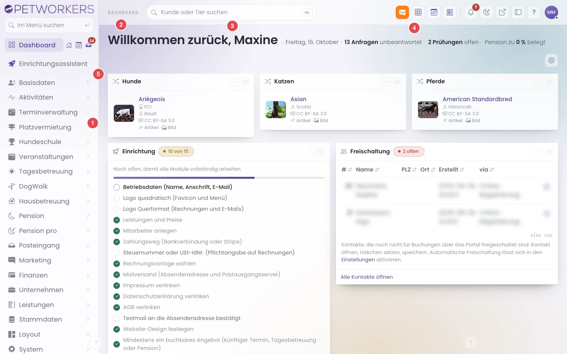Check the Logo quadratisch setup item
Image resolution: width=567 pixels, height=354 pixels.
click(117, 198)
